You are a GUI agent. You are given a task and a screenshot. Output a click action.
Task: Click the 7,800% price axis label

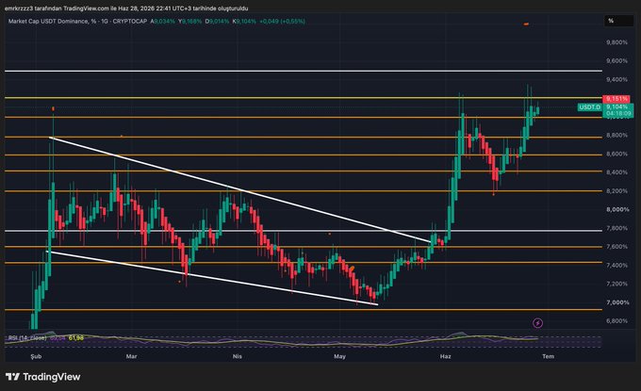(x=616, y=228)
